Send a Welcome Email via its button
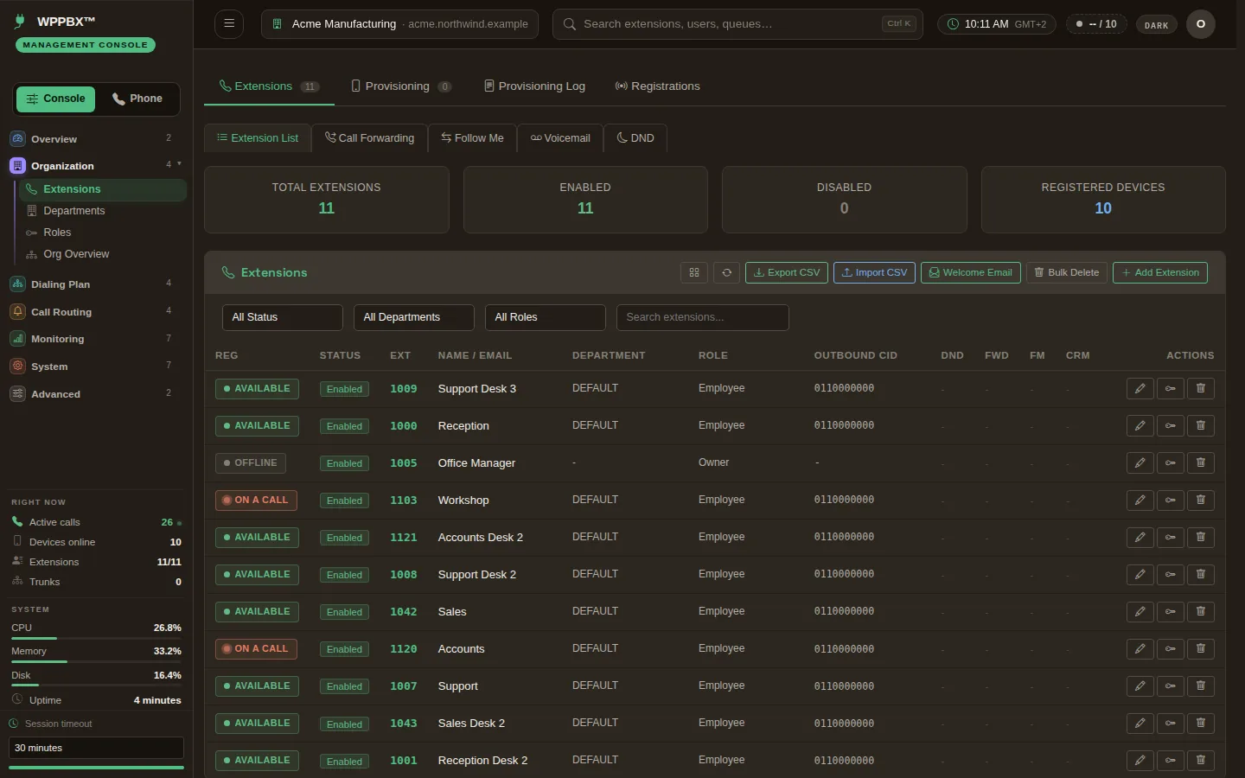The width and height of the screenshot is (1245, 778). pyautogui.click(x=971, y=272)
